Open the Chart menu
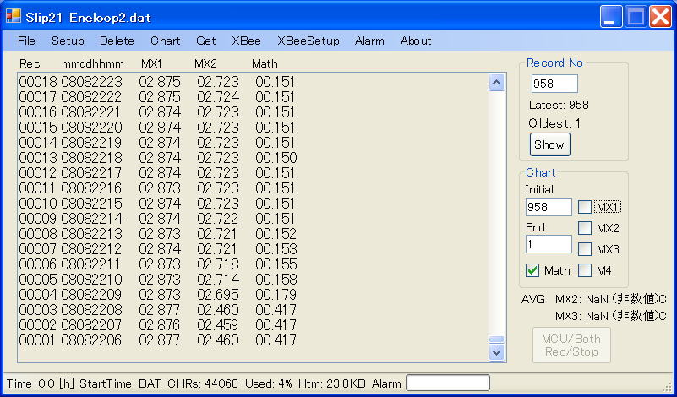Screen dimensions: 677x397 166,41
